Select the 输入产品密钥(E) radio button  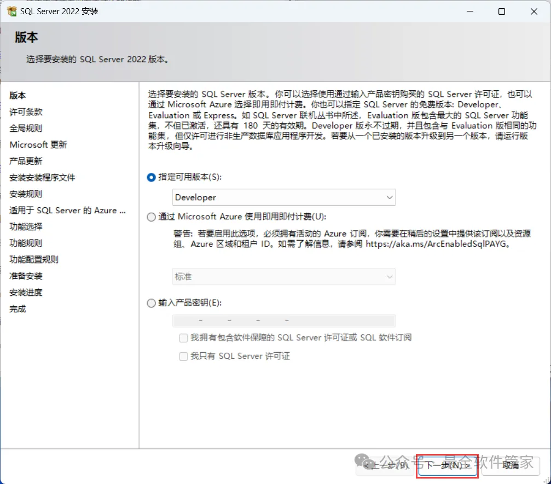tap(151, 303)
